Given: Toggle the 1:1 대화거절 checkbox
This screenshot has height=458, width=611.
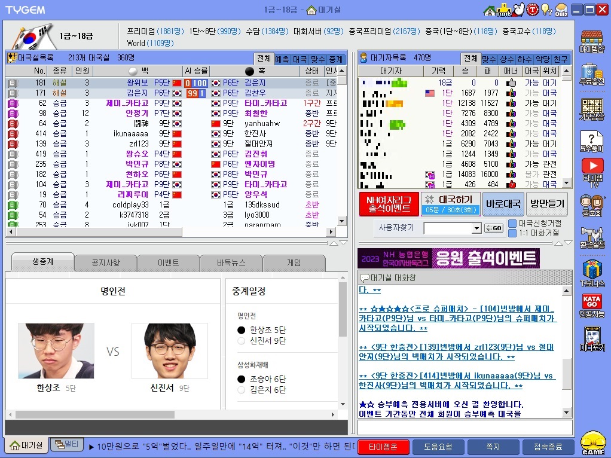Looking at the screenshot, I should click(x=512, y=233).
